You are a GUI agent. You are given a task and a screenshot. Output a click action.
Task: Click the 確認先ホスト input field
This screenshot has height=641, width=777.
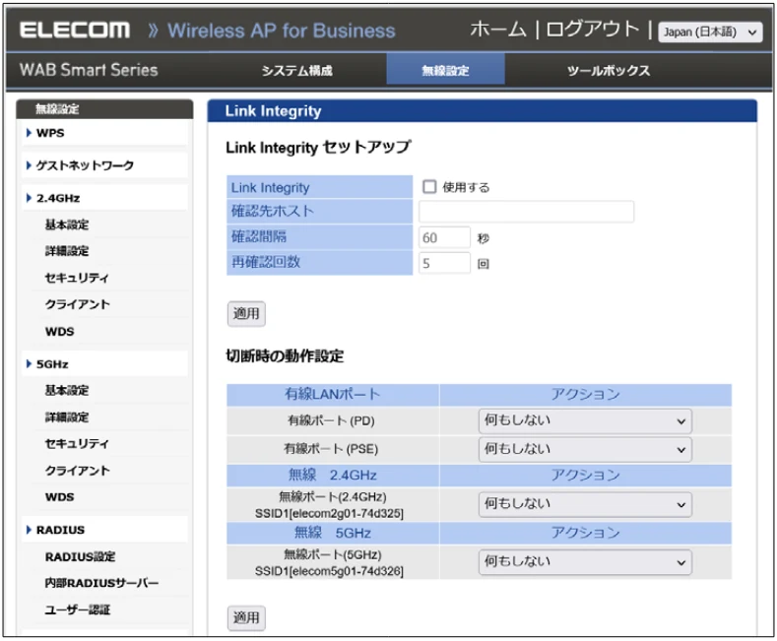526,212
